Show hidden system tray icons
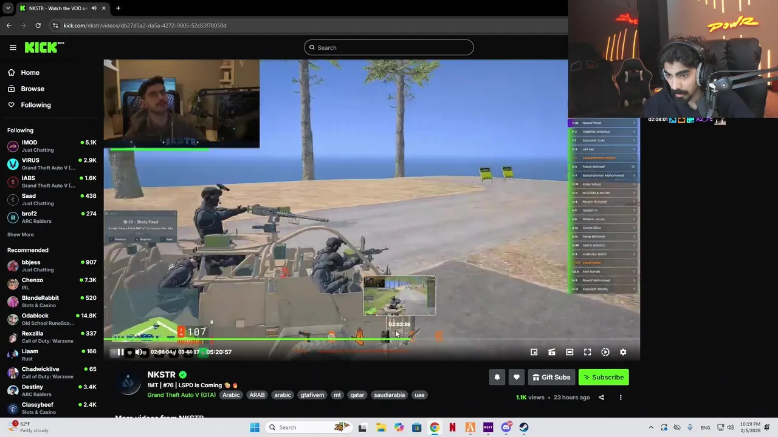 click(x=651, y=427)
